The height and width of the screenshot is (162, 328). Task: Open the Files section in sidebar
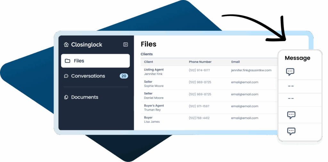click(x=95, y=61)
